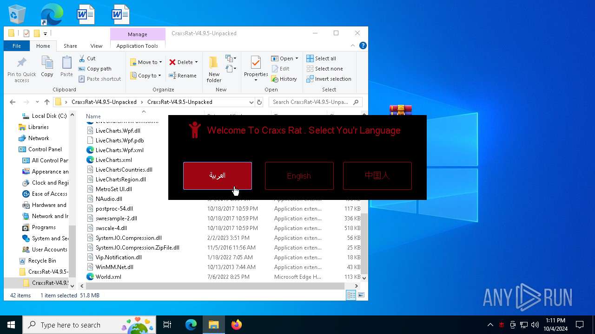The height and width of the screenshot is (334, 595).
Task: Open the Move to dropdown
Action: tap(146, 62)
